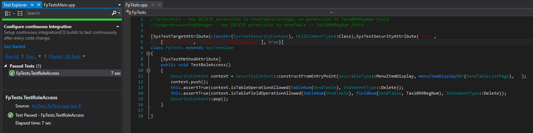Click the 7 sec duration in test row
The image size is (533, 133).
[x=116, y=73]
